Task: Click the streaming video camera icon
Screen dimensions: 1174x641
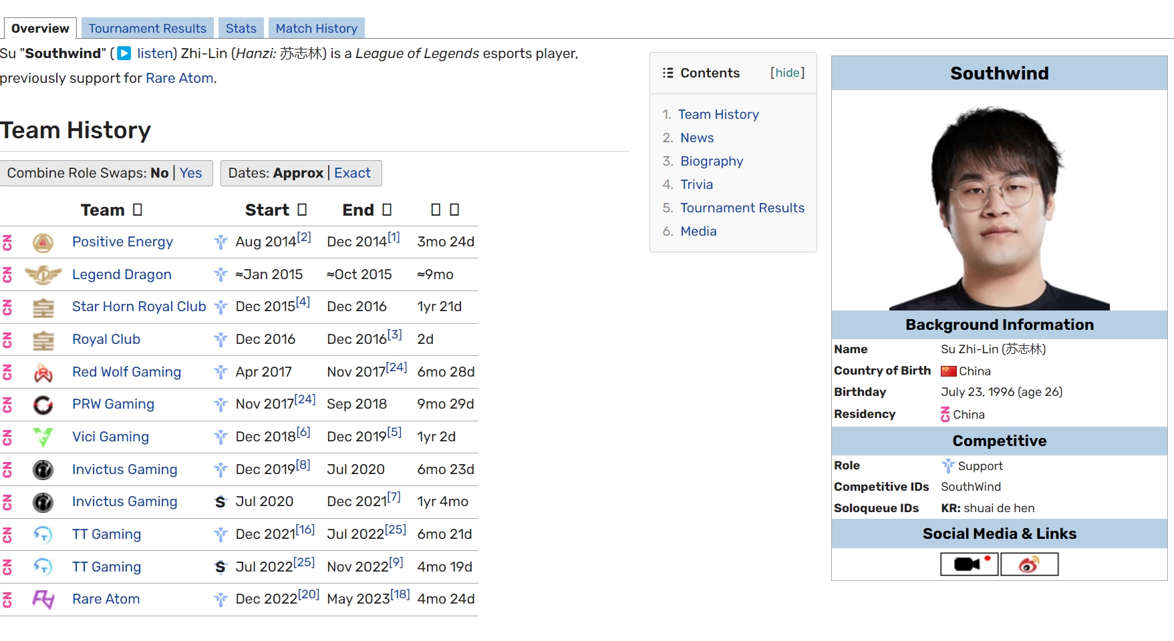Action: pos(970,564)
